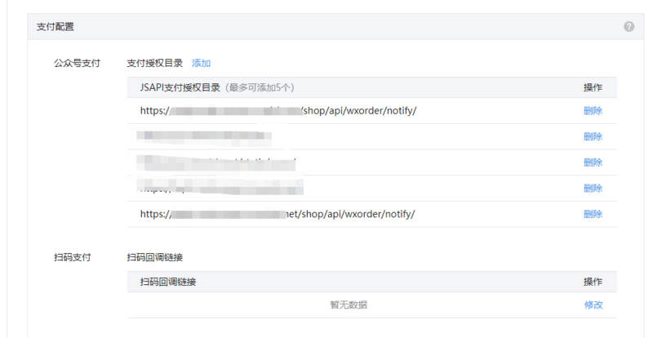The image size is (653, 338).
Task: Click the 最多可添加5个 hint text
Action: click(x=260, y=87)
